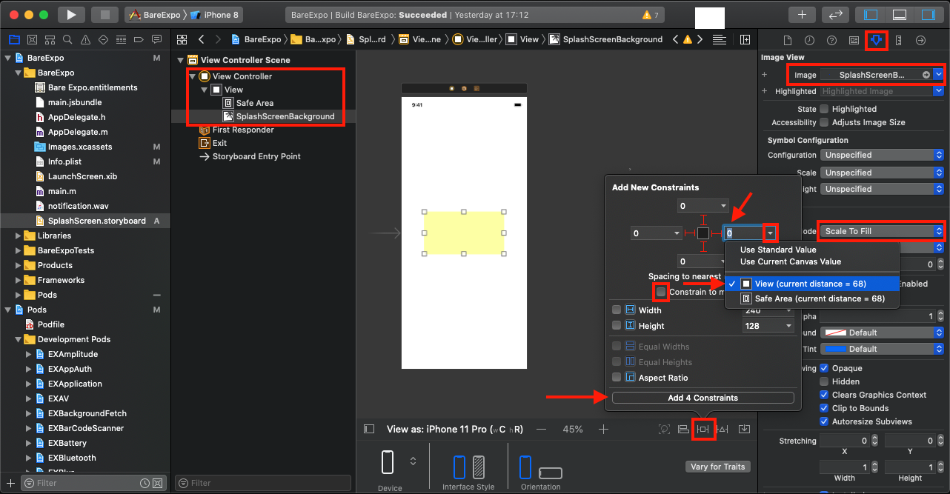Open the bottom spacing constraint dropdown

[723, 261]
